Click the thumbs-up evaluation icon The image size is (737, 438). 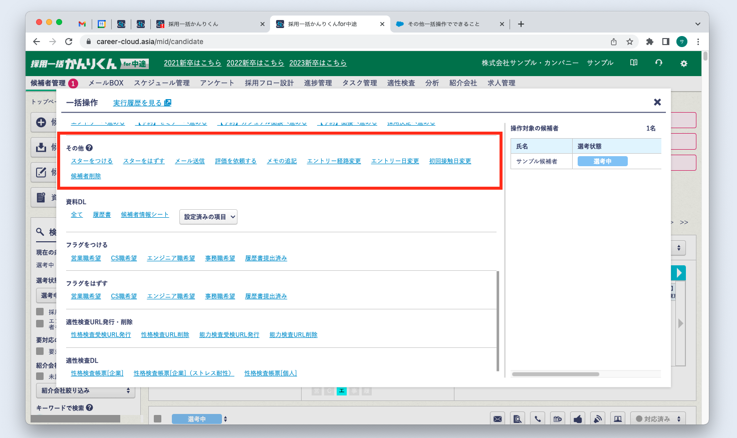[578, 419]
